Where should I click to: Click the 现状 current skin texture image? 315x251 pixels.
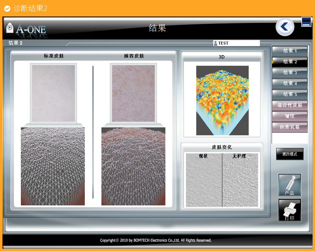[x=204, y=180]
